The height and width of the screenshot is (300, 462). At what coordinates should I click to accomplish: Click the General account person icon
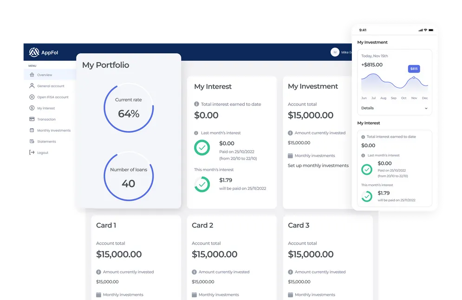(x=32, y=86)
